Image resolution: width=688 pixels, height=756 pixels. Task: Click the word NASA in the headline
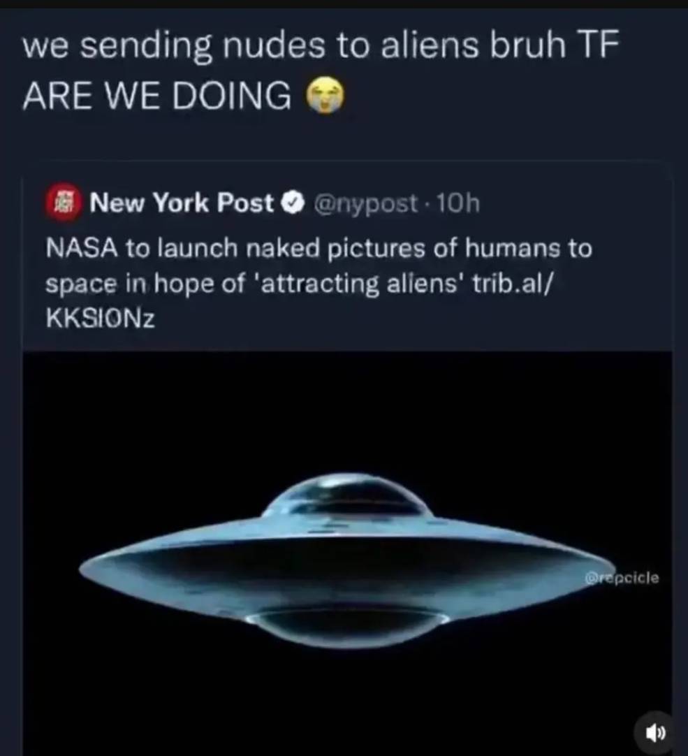click(x=82, y=249)
